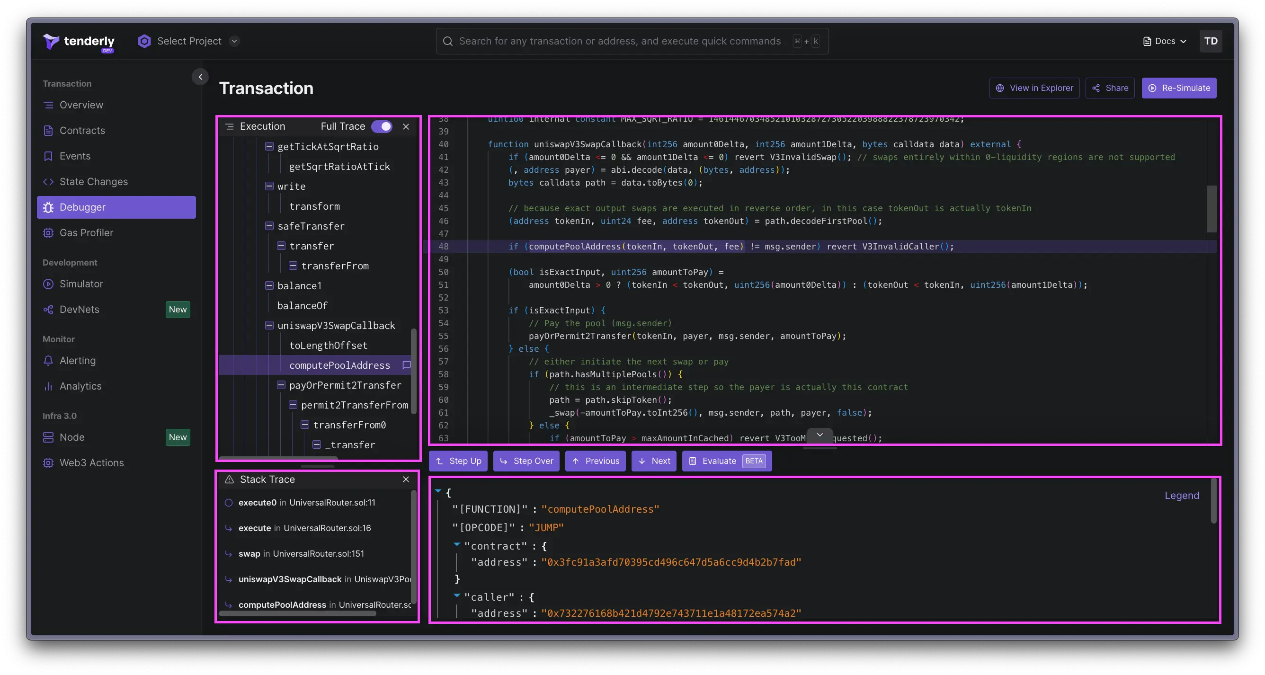Click the Step Up button
The image size is (1265, 675).
pyautogui.click(x=458, y=461)
